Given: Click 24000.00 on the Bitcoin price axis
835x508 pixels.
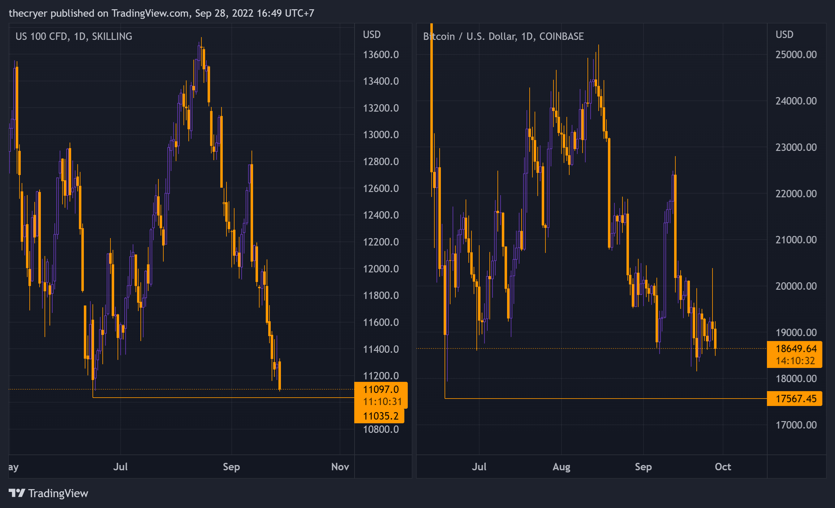Looking at the screenshot, I should 796,101.
